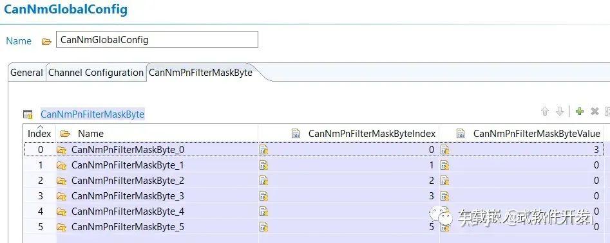Click byte index parameter icon in row 2
Viewport: 610px width, 243px height.
tap(263, 181)
